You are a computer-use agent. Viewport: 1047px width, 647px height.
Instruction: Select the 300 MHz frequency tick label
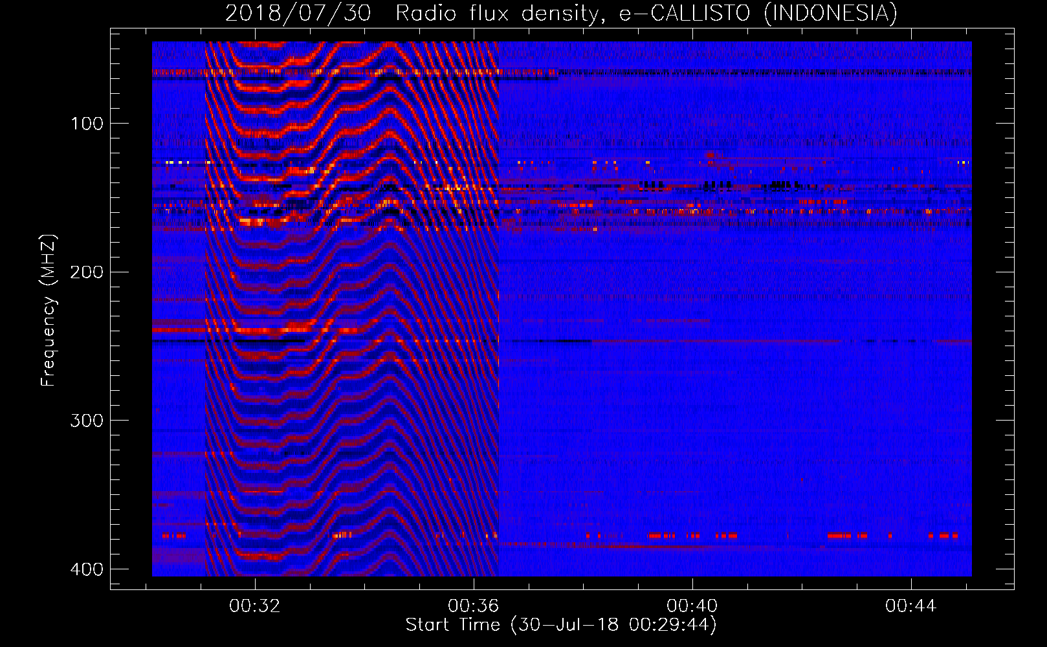pyautogui.click(x=87, y=421)
